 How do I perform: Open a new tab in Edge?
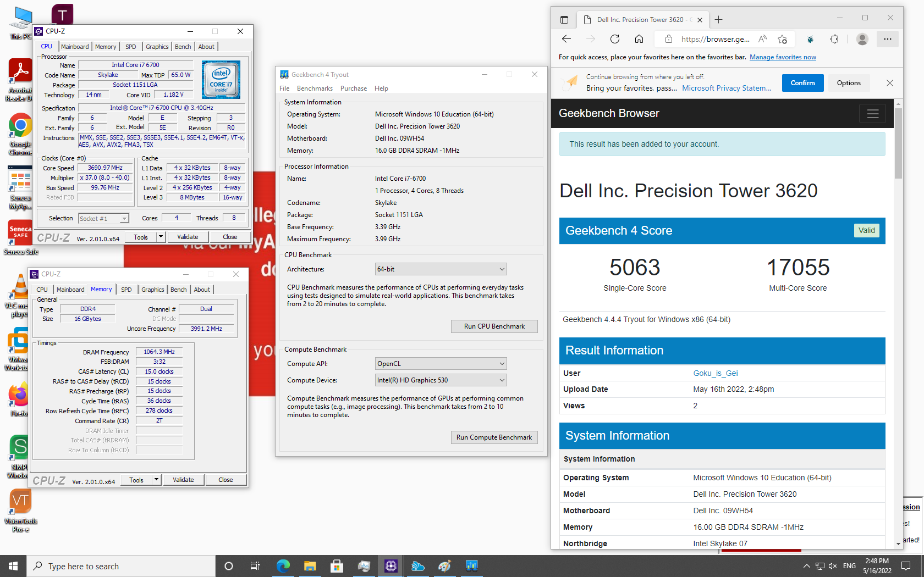(x=718, y=20)
